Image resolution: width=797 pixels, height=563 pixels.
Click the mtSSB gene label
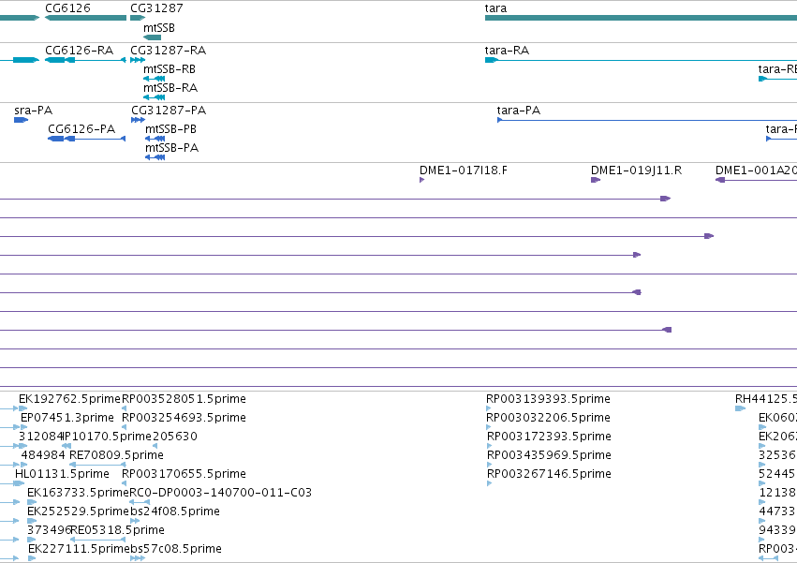coord(159,28)
